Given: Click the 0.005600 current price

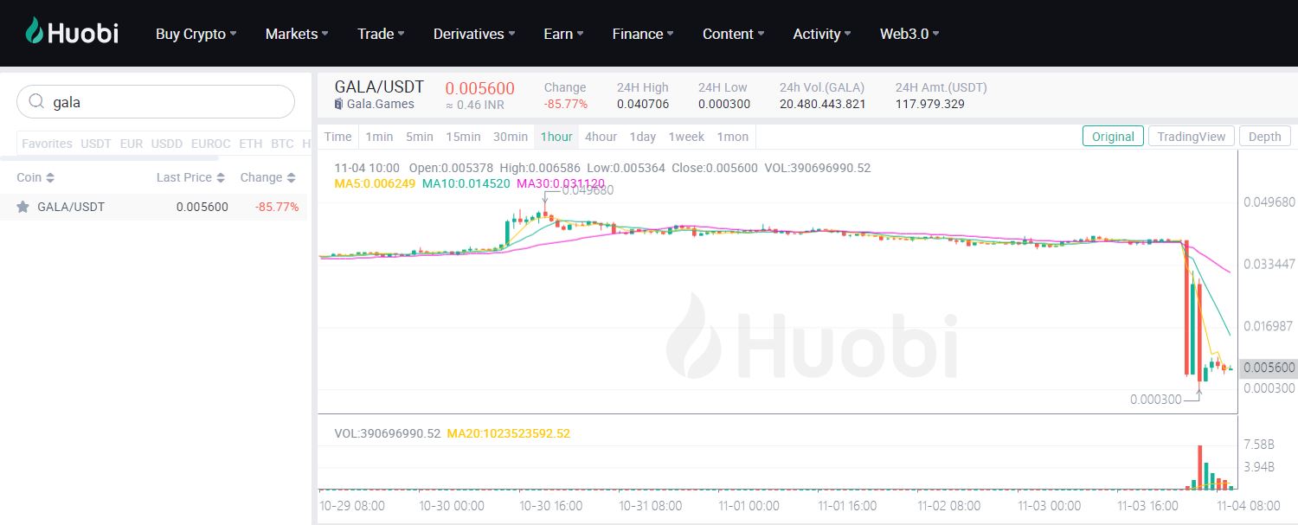Looking at the screenshot, I should [x=479, y=88].
